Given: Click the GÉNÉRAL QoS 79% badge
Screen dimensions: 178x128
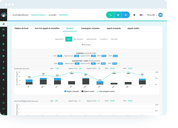Looking at the screenshot, I should tap(60, 56).
